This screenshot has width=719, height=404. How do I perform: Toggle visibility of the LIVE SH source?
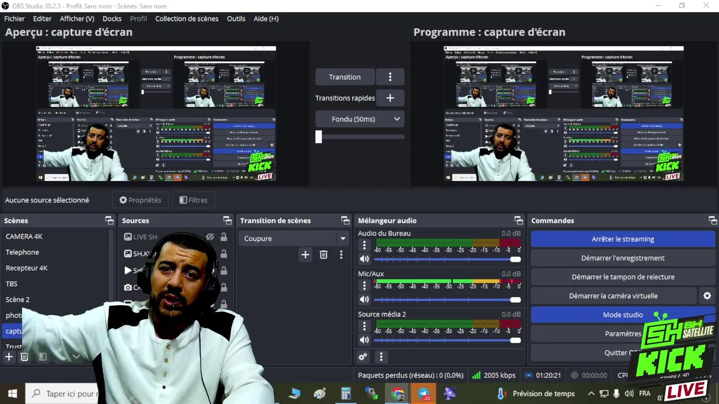click(210, 237)
